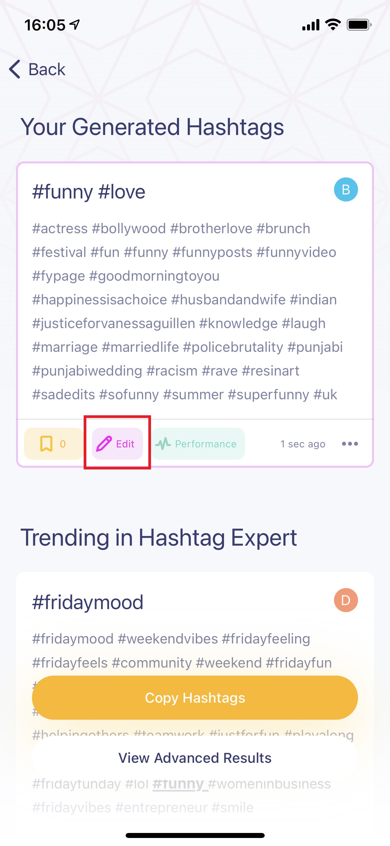Image resolution: width=390 pixels, height=846 pixels.
Task: Open the three-dot more options menu
Action: tap(350, 444)
